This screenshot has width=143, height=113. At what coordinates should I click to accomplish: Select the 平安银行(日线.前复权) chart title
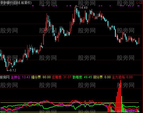coord(16,3)
